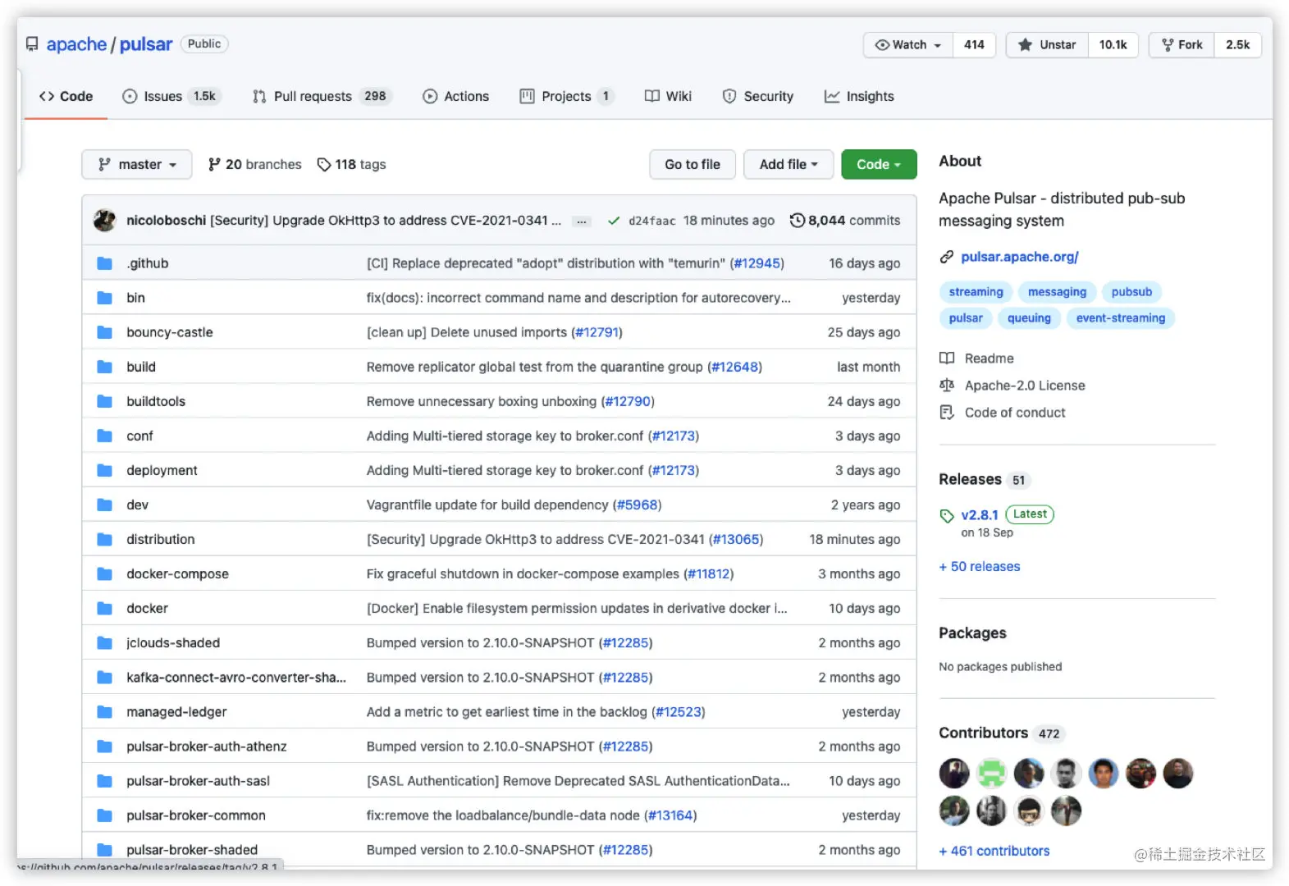The image size is (1289, 886).
Task: Open the master branch selector
Action: click(137, 165)
